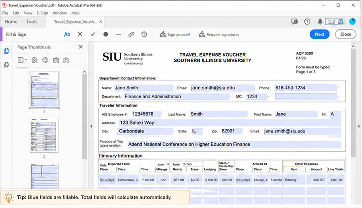Image resolution: width=362 pixels, height=208 pixels.
Task: Click the fourth thumbnail toolbar icon
Action: coord(56,60)
